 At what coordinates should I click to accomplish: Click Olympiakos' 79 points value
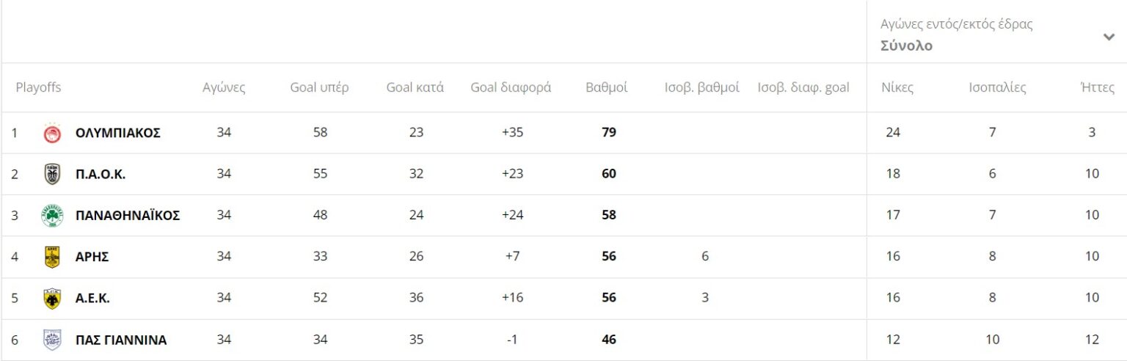click(x=608, y=133)
